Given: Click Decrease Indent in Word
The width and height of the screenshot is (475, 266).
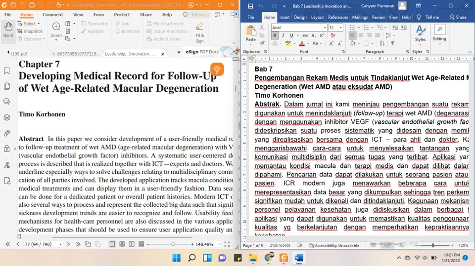Looking at the screenshot, I should click(x=395, y=27).
